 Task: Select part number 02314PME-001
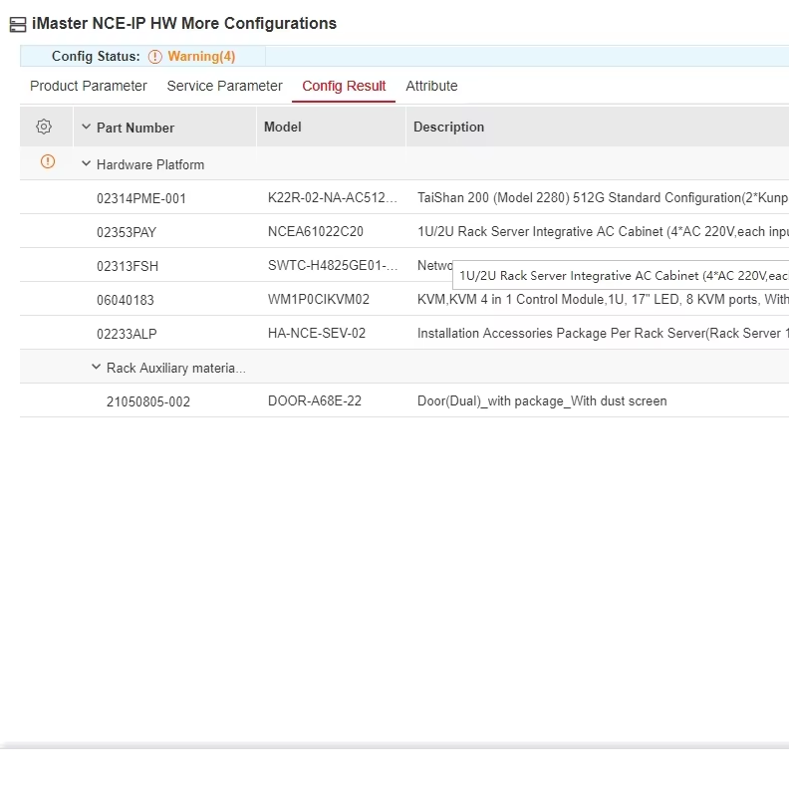(141, 198)
